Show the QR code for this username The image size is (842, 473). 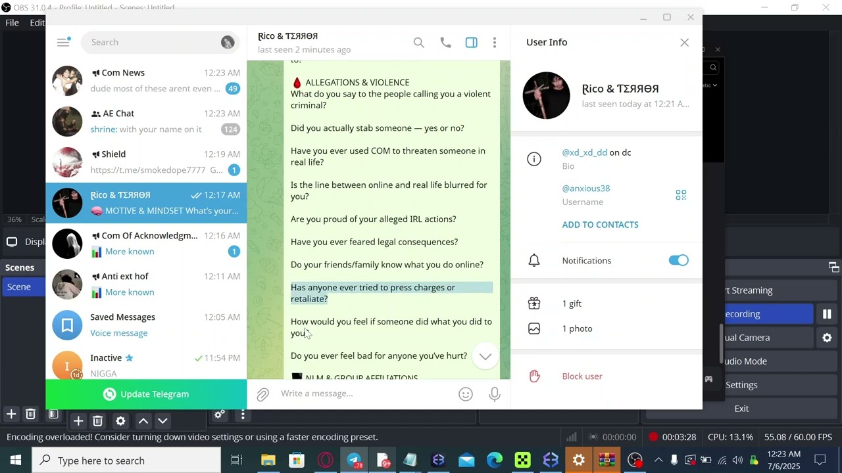pos(681,195)
